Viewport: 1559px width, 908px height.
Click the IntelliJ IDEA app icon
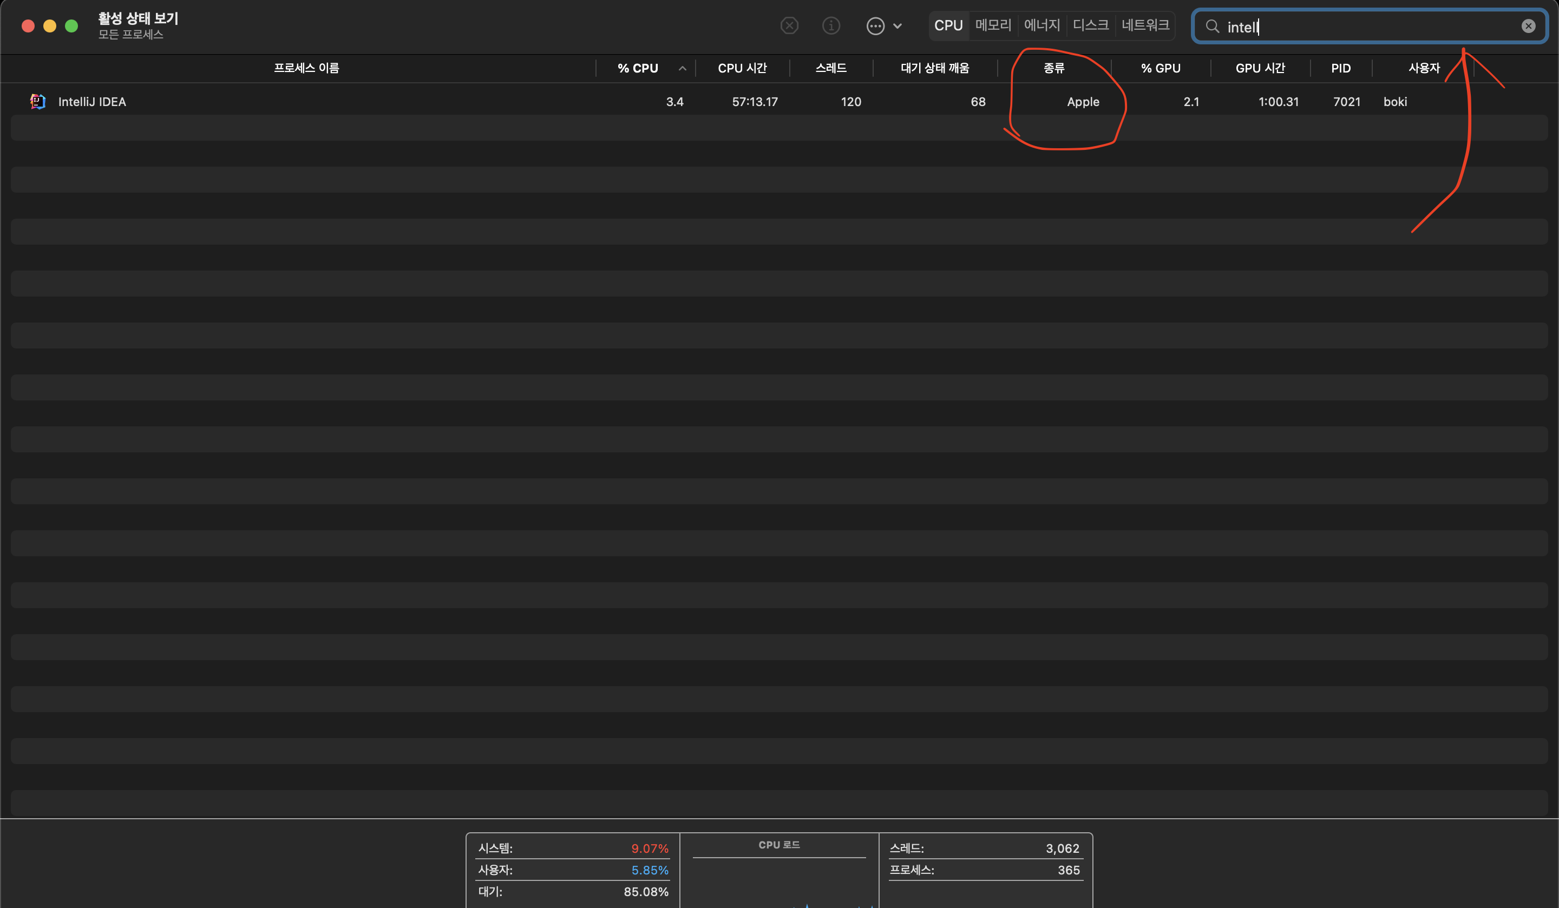(x=38, y=101)
